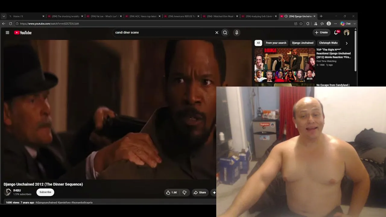Go to YouTube home via logo
The width and height of the screenshot is (386, 217).
(x=23, y=33)
